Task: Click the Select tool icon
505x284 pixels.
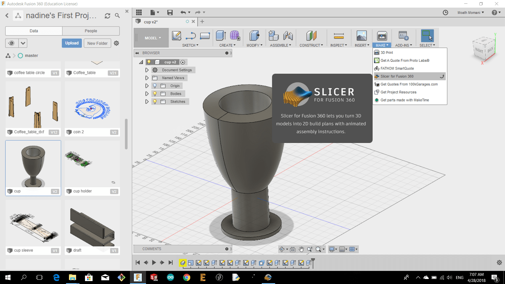Action: point(427,35)
